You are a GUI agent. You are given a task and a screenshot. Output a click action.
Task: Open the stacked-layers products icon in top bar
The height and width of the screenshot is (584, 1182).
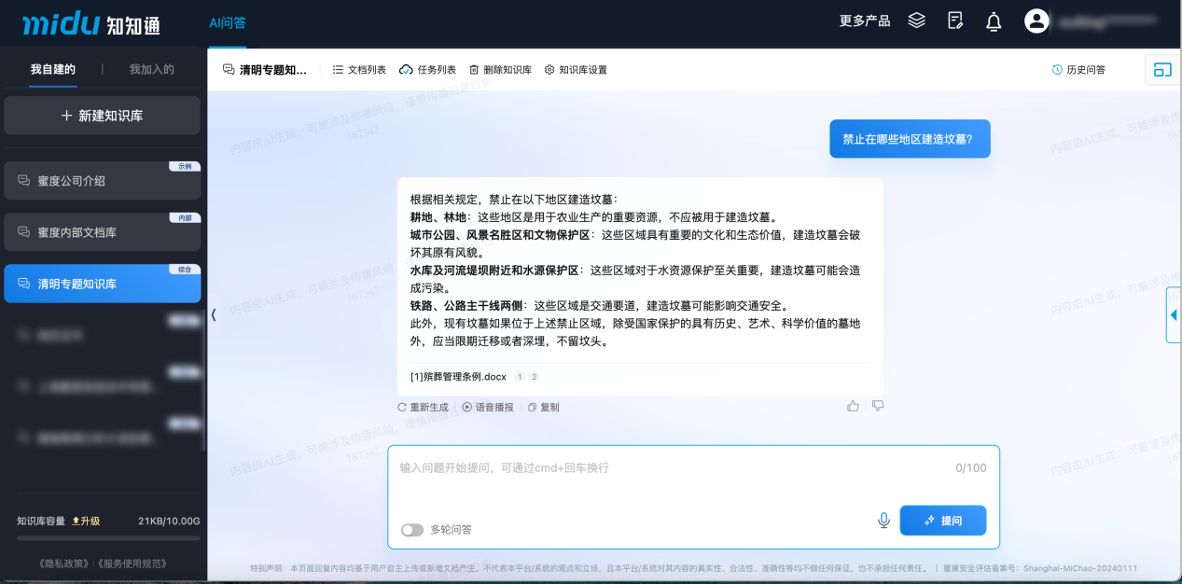(x=916, y=21)
